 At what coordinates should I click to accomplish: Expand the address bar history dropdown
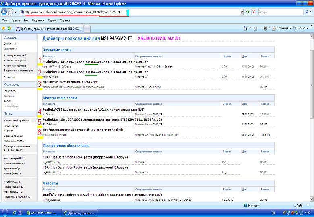[242, 12]
